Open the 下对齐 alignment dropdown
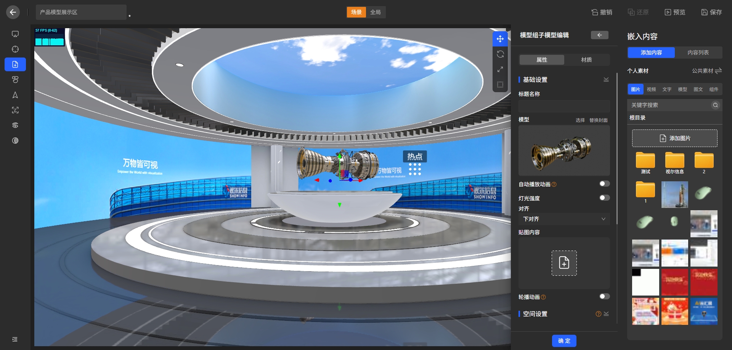This screenshot has width=732, height=350. (564, 219)
